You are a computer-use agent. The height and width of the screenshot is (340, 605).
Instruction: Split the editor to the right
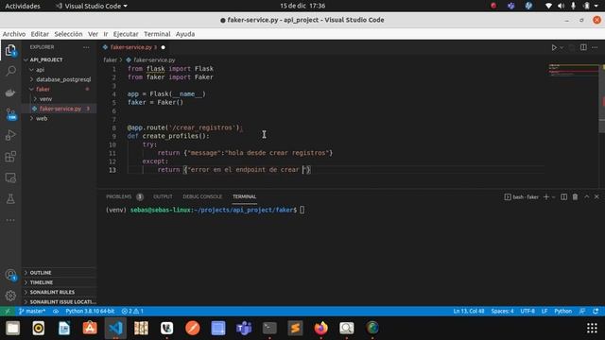[x=583, y=47]
